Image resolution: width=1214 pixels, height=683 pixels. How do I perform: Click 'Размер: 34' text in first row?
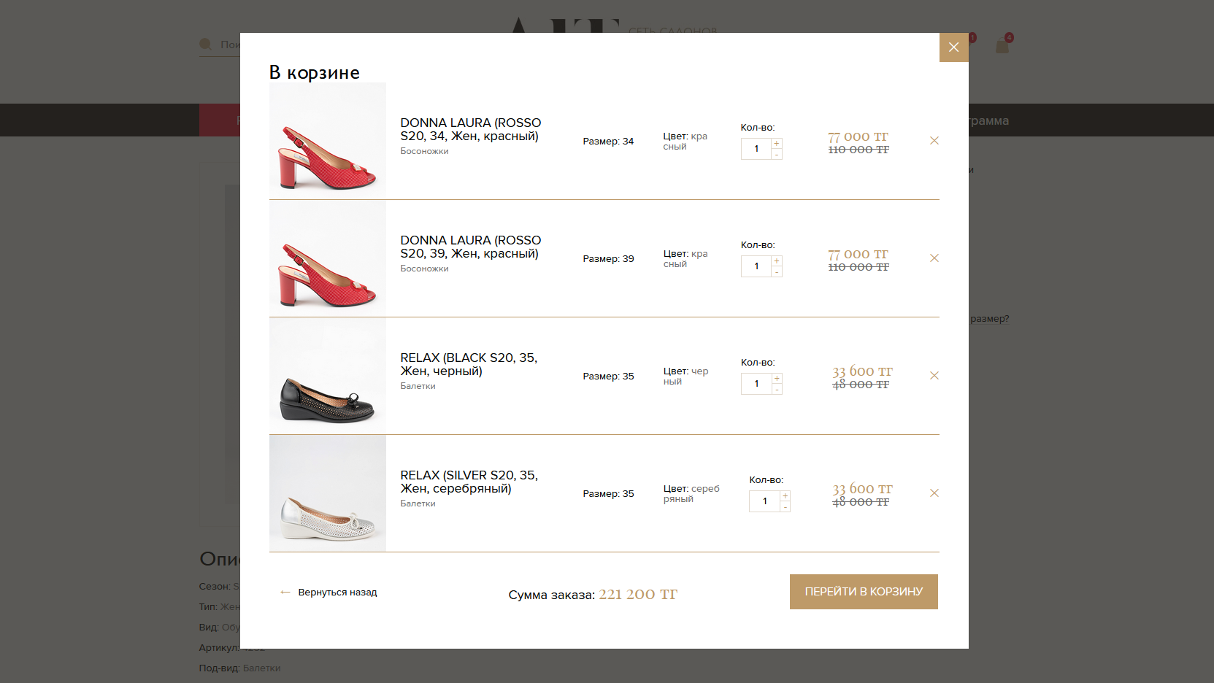[608, 142]
